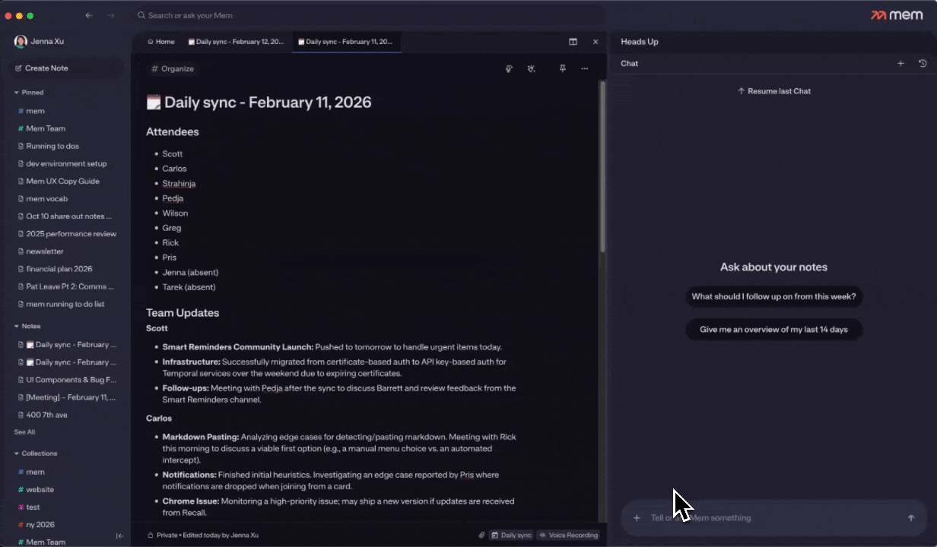
Task: Click the attachment paperclip icon in footer
Action: [481, 535]
